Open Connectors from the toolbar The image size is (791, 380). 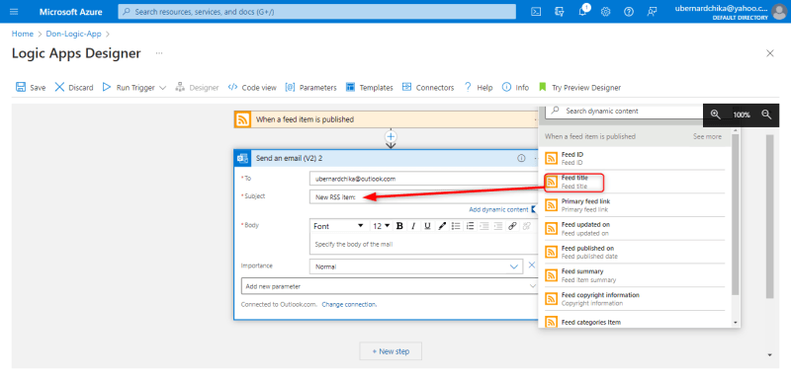tap(428, 87)
